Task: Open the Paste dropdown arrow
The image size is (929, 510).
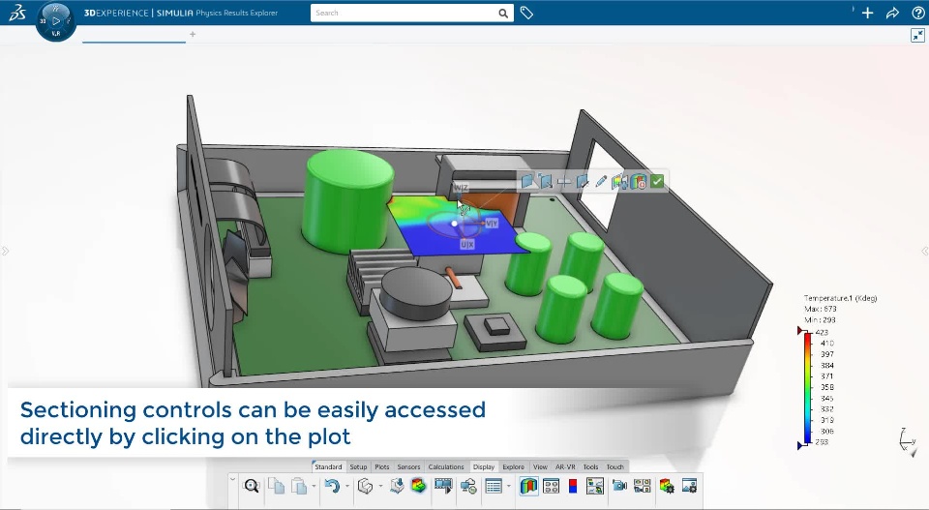Action: click(x=314, y=487)
